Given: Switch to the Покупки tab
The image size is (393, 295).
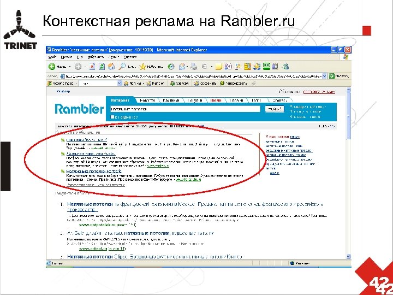Looking at the screenshot, I should tap(194, 101).
